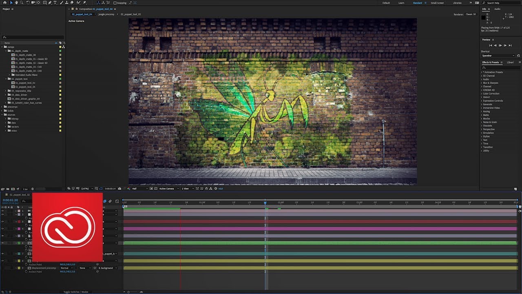Click the Project panel search field
This screenshot has width=522, height=294.
(33, 37)
